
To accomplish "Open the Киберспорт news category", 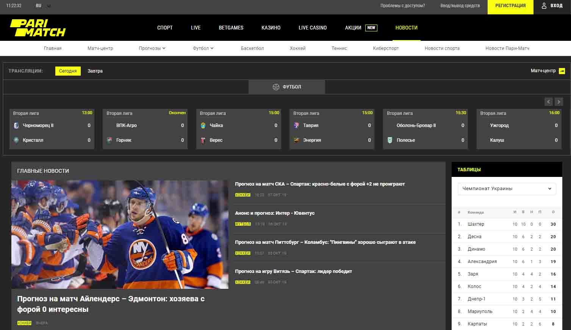I will coord(386,48).
